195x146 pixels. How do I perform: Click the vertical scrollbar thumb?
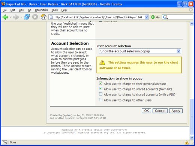tap(192, 117)
